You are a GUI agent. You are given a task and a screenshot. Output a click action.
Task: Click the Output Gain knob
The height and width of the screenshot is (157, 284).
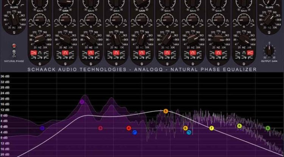point(269,51)
